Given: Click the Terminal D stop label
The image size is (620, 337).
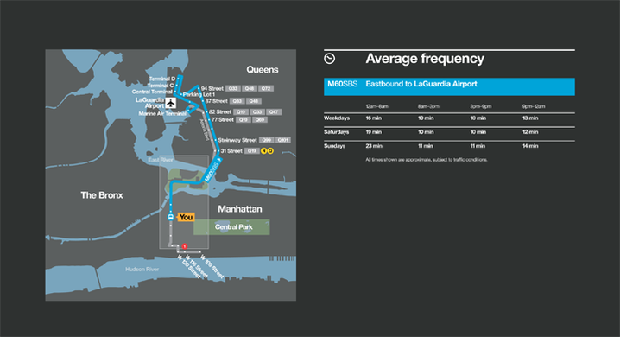Looking at the screenshot, I should coord(162,79).
